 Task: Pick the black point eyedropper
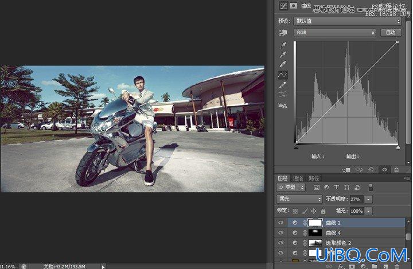(x=283, y=45)
